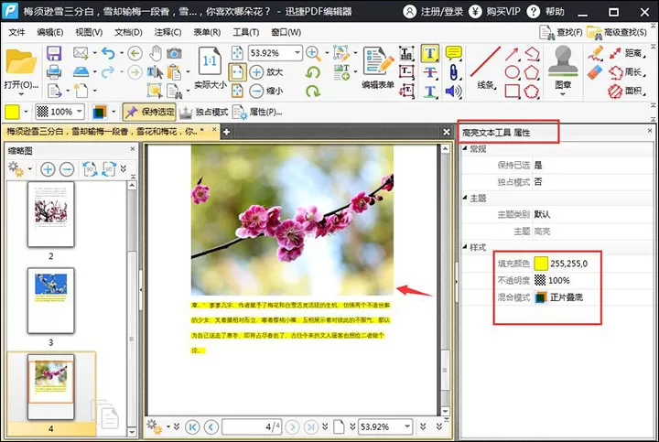Click the 属性(P)... button
The width and height of the screenshot is (659, 442).
tap(257, 112)
